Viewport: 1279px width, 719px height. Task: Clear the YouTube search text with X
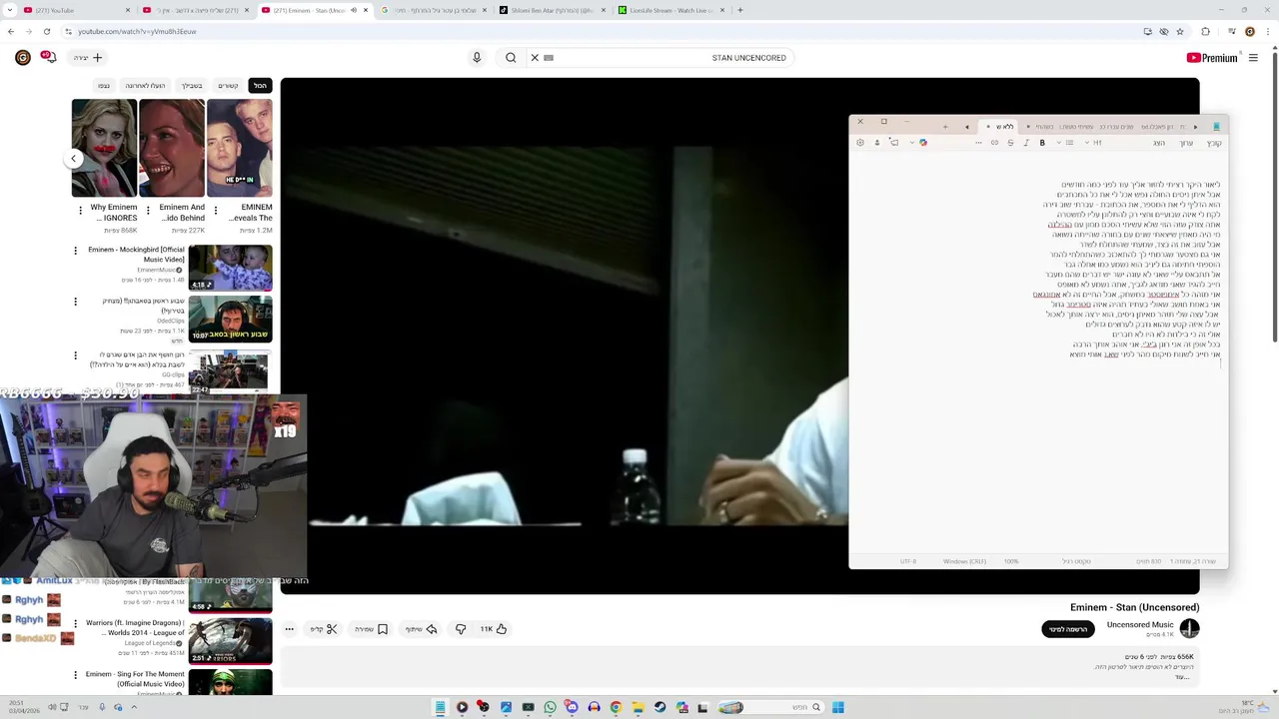tap(535, 58)
